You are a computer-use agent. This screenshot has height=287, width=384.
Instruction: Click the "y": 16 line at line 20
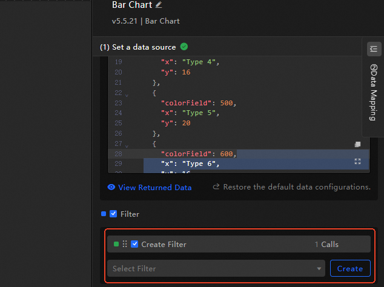(x=176, y=72)
